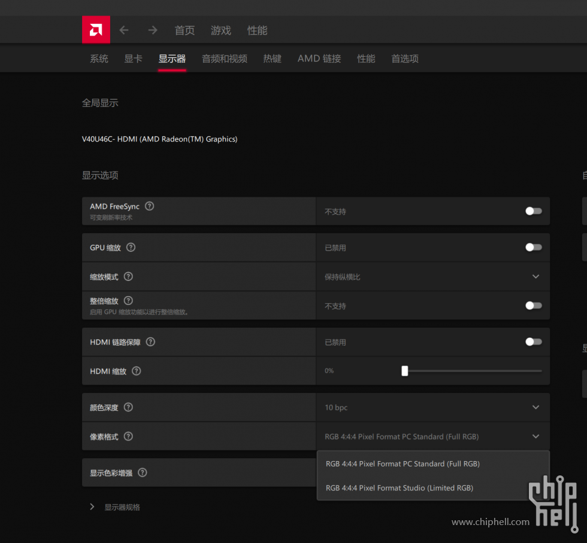
Task: Click the 可变刷新率技术 subtitle
Action: tap(111, 218)
